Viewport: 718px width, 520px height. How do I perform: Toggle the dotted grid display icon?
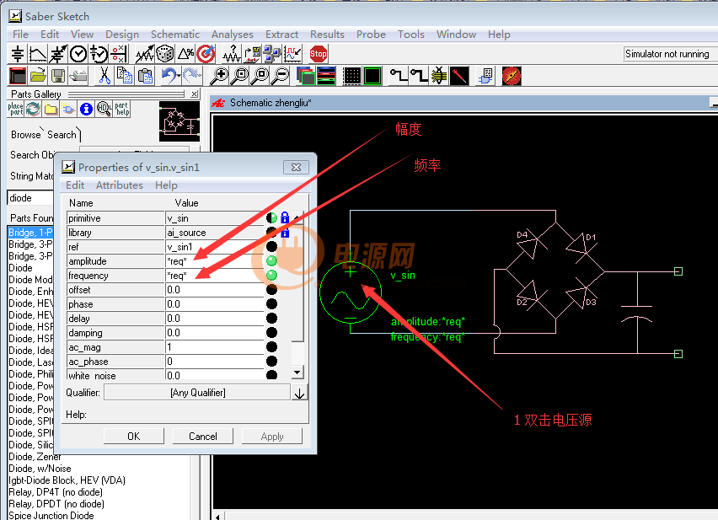click(x=351, y=76)
